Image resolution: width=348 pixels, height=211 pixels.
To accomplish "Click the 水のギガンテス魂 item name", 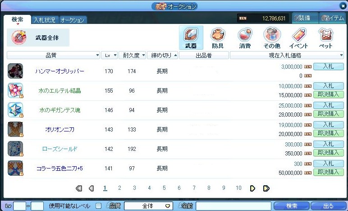I will 60,110.
